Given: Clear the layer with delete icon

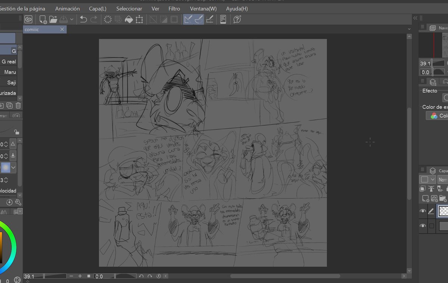Looking at the screenshot, I should coord(108,19).
